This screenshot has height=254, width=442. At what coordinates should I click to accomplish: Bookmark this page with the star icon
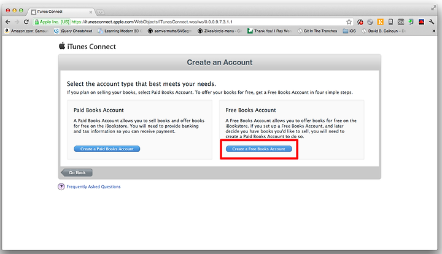coord(349,21)
